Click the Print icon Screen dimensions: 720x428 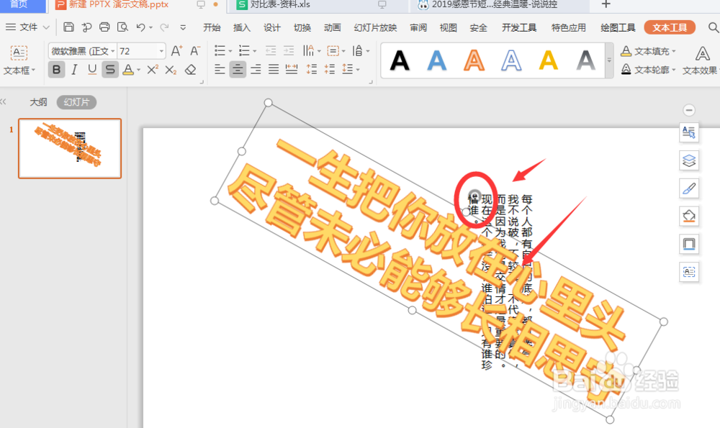click(104, 27)
